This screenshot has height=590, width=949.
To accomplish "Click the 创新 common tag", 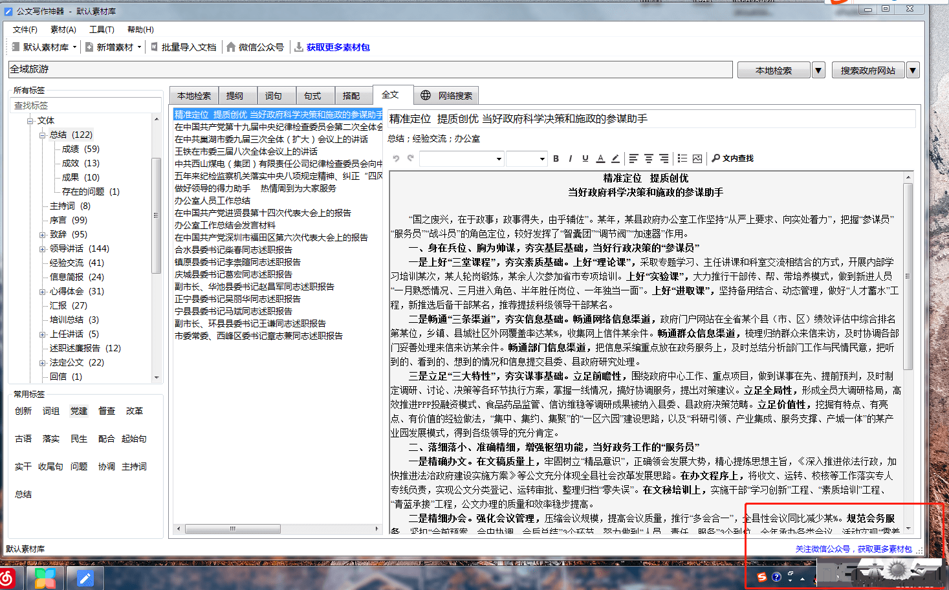I will (23, 411).
